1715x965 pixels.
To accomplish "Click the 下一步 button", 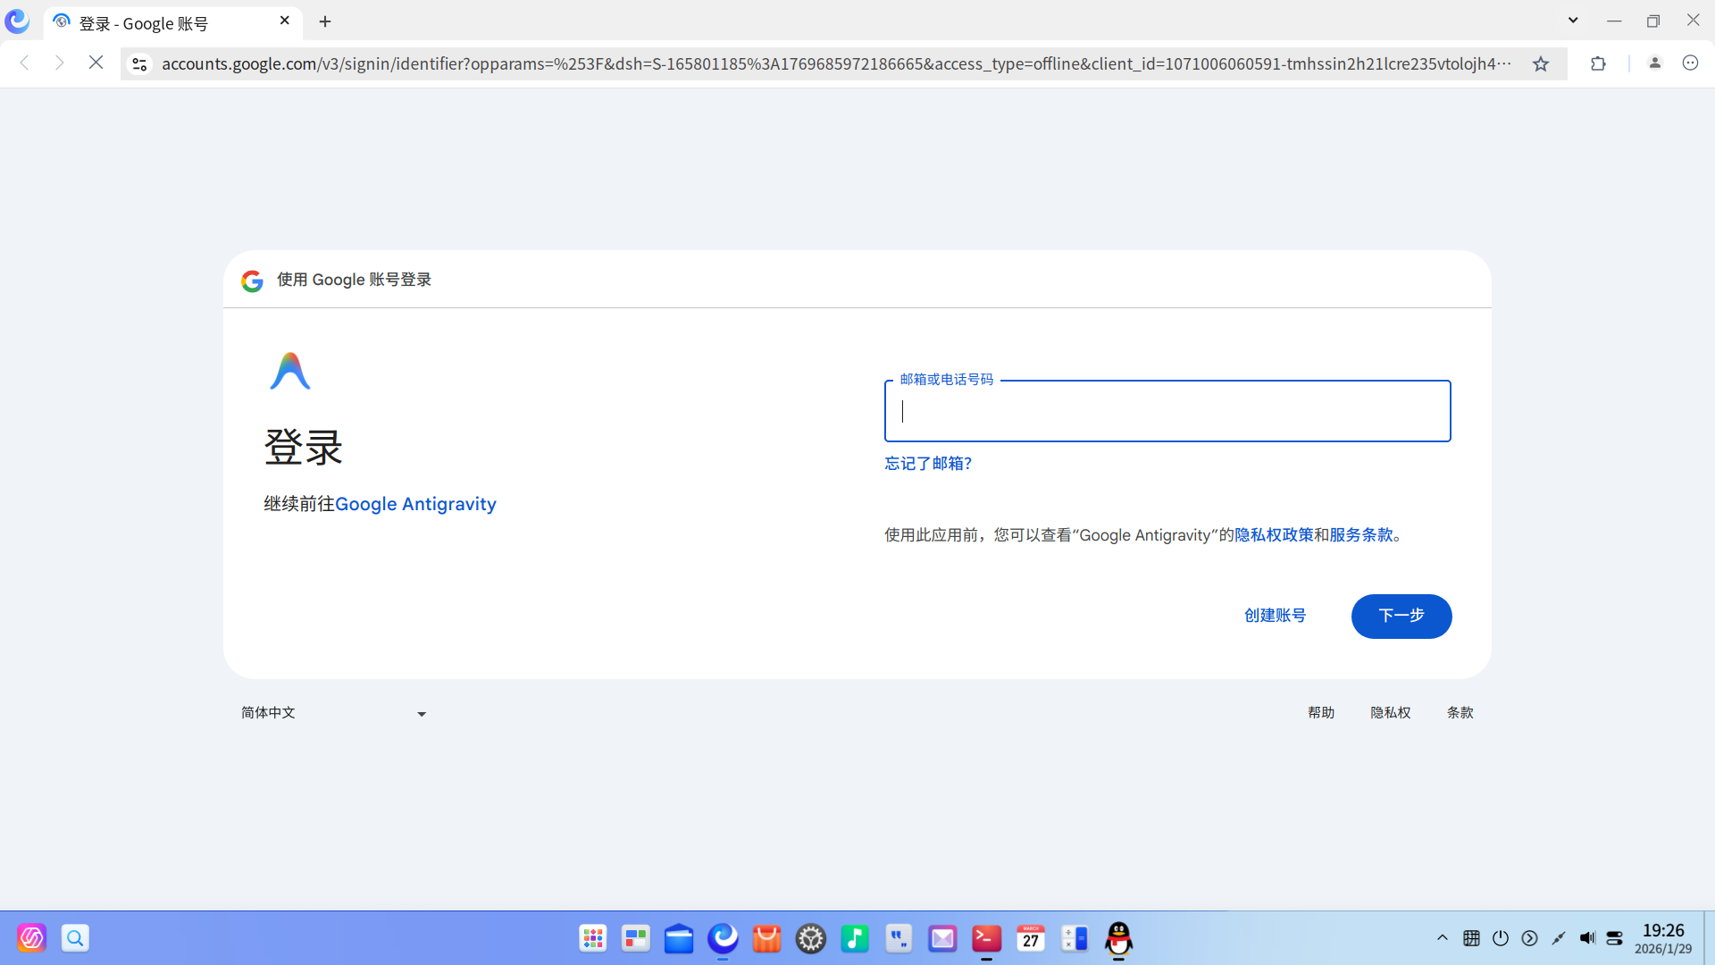I will [x=1401, y=616].
